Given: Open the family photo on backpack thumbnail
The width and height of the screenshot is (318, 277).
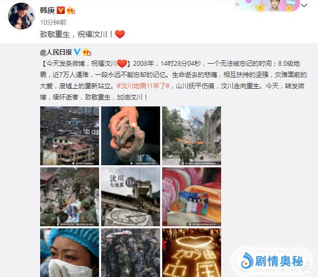Looking at the screenshot, I should coord(192,197).
